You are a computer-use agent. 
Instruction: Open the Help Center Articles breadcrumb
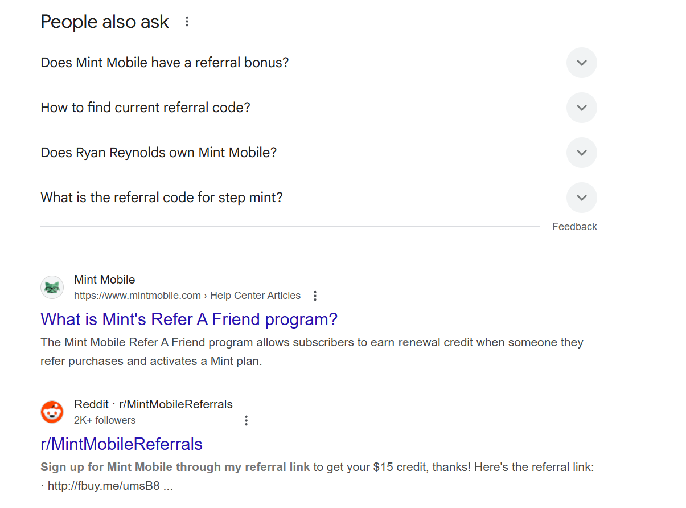255,296
